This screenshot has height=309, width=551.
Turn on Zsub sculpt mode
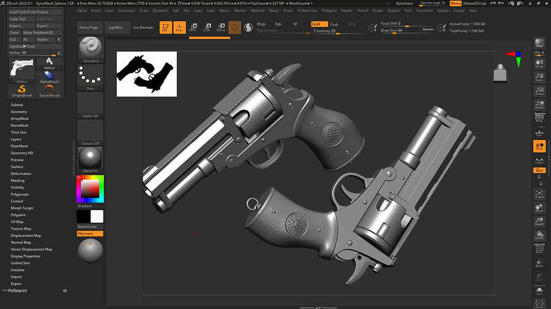click(x=334, y=24)
